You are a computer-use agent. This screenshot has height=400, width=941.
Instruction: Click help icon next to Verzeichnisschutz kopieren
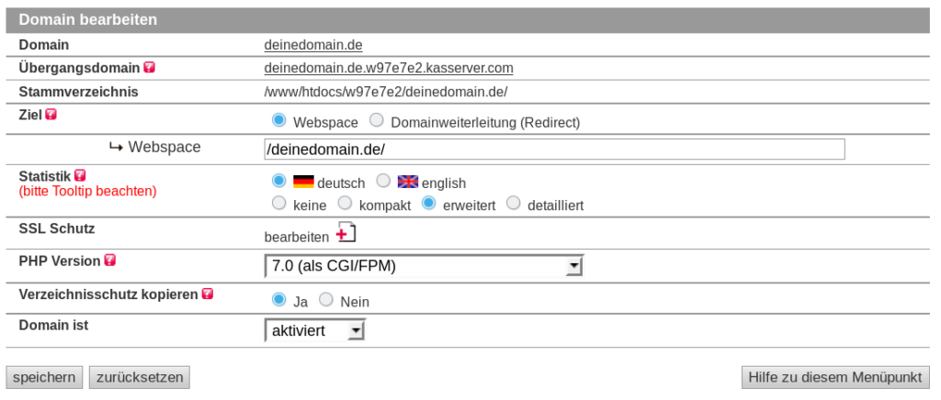pos(208,294)
